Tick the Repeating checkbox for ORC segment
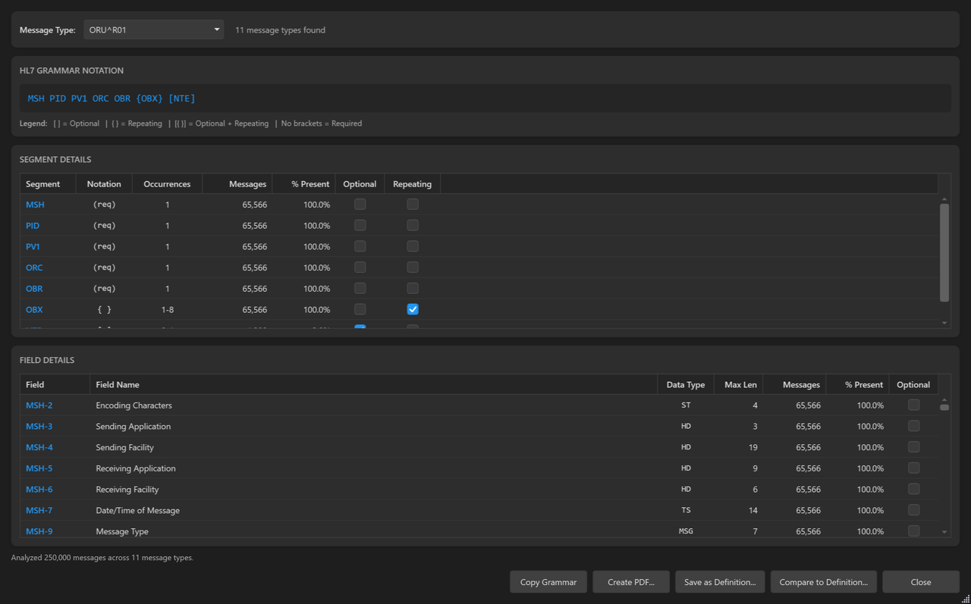971x604 pixels. click(x=413, y=268)
